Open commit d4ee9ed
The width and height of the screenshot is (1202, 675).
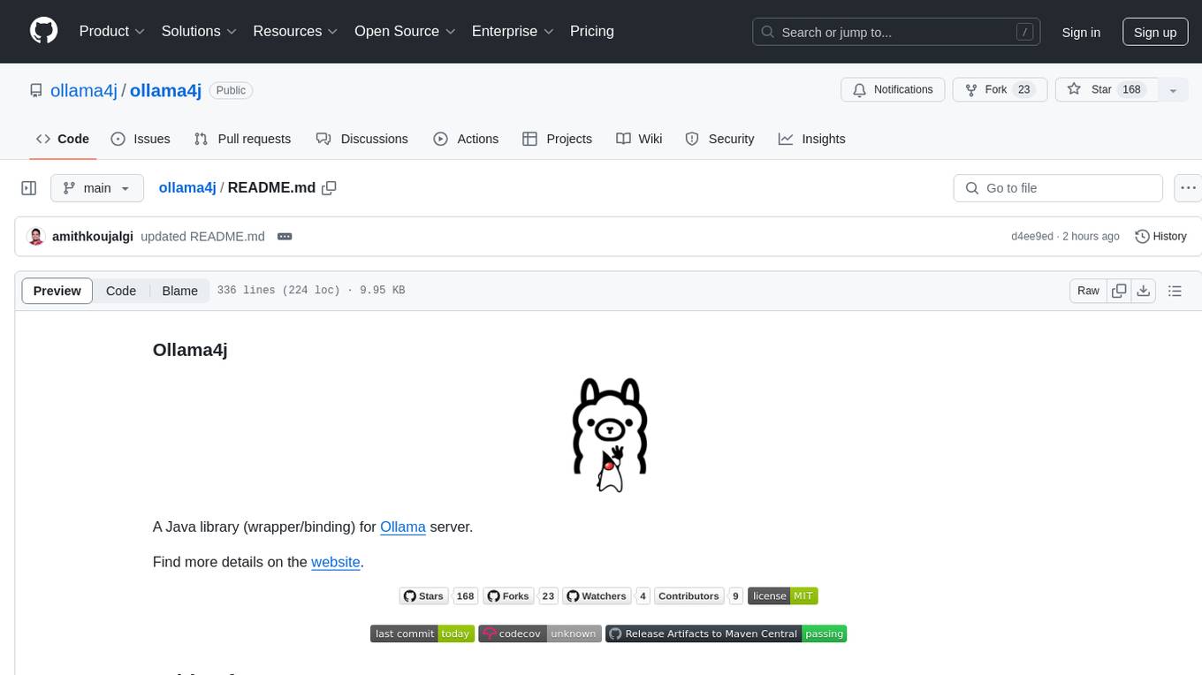[x=1032, y=237]
